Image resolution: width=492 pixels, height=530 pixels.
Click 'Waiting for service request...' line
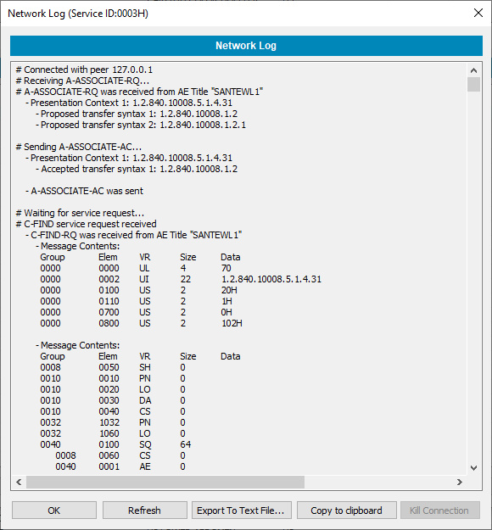click(80, 213)
